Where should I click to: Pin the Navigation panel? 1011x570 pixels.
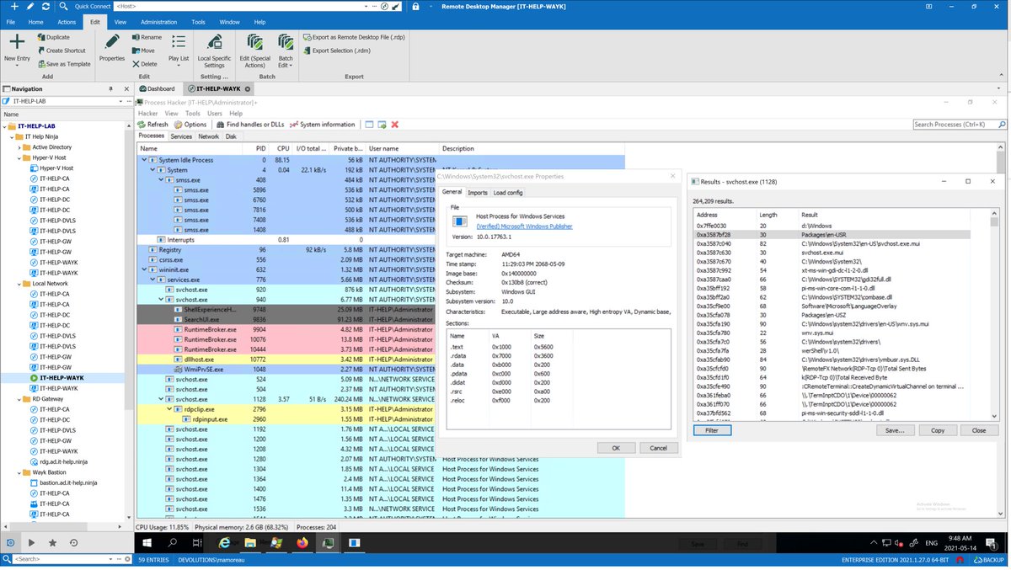pyautogui.click(x=110, y=88)
